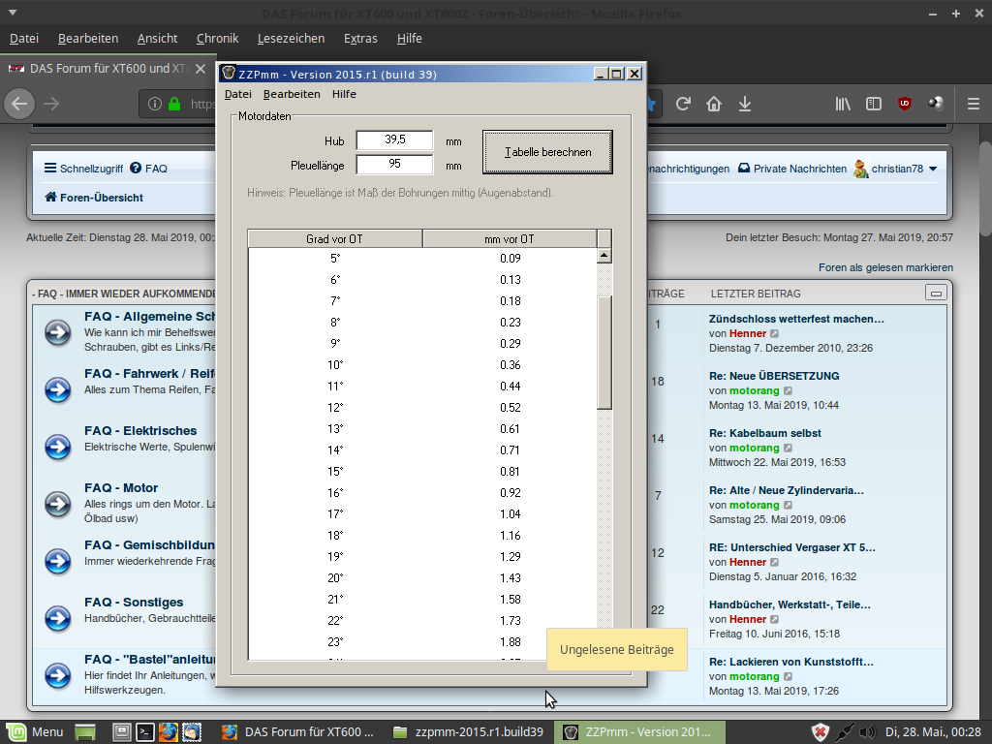Toggle the Firefox sidebar icon
The width and height of the screenshot is (992, 744).
tap(873, 104)
